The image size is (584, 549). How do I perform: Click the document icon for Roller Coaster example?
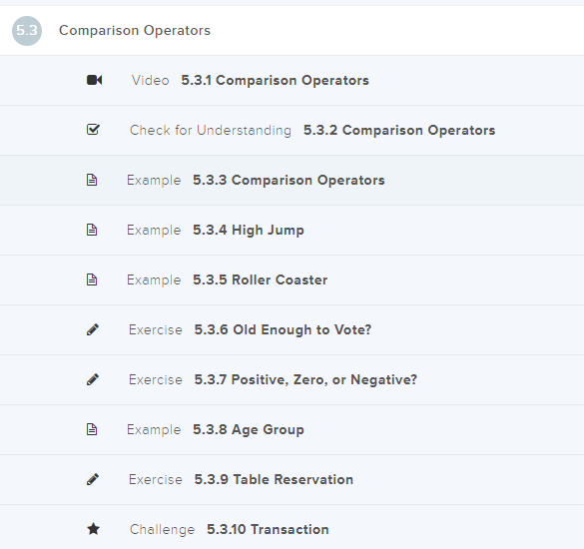(x=92, y=279)
